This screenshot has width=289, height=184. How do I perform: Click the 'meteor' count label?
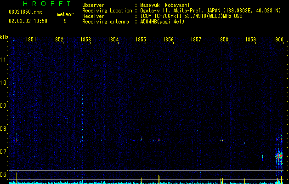click(65, 14)
